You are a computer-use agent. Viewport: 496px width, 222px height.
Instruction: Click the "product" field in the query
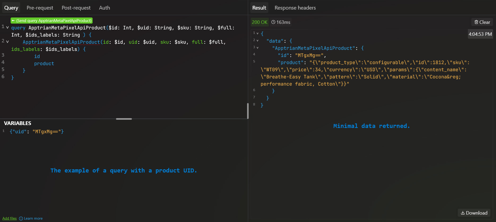[44, 64]
